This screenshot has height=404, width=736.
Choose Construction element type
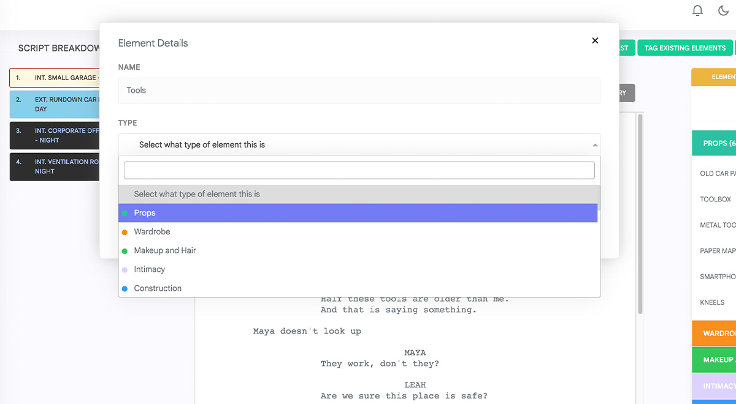[x=358, y=288]
